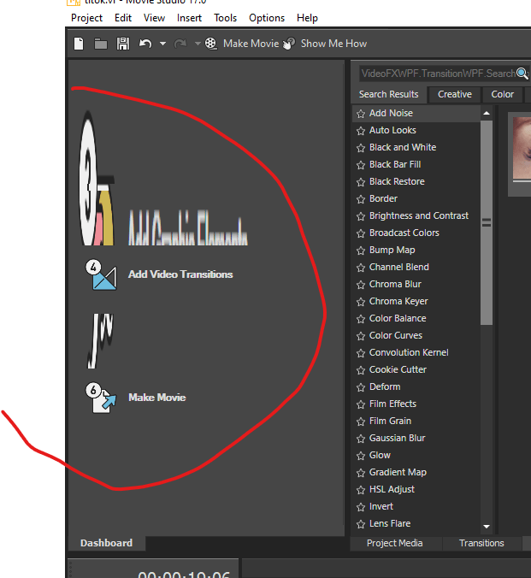Switch to the Color tab
The width and height of the screenshot is (531, 578).
502,94
